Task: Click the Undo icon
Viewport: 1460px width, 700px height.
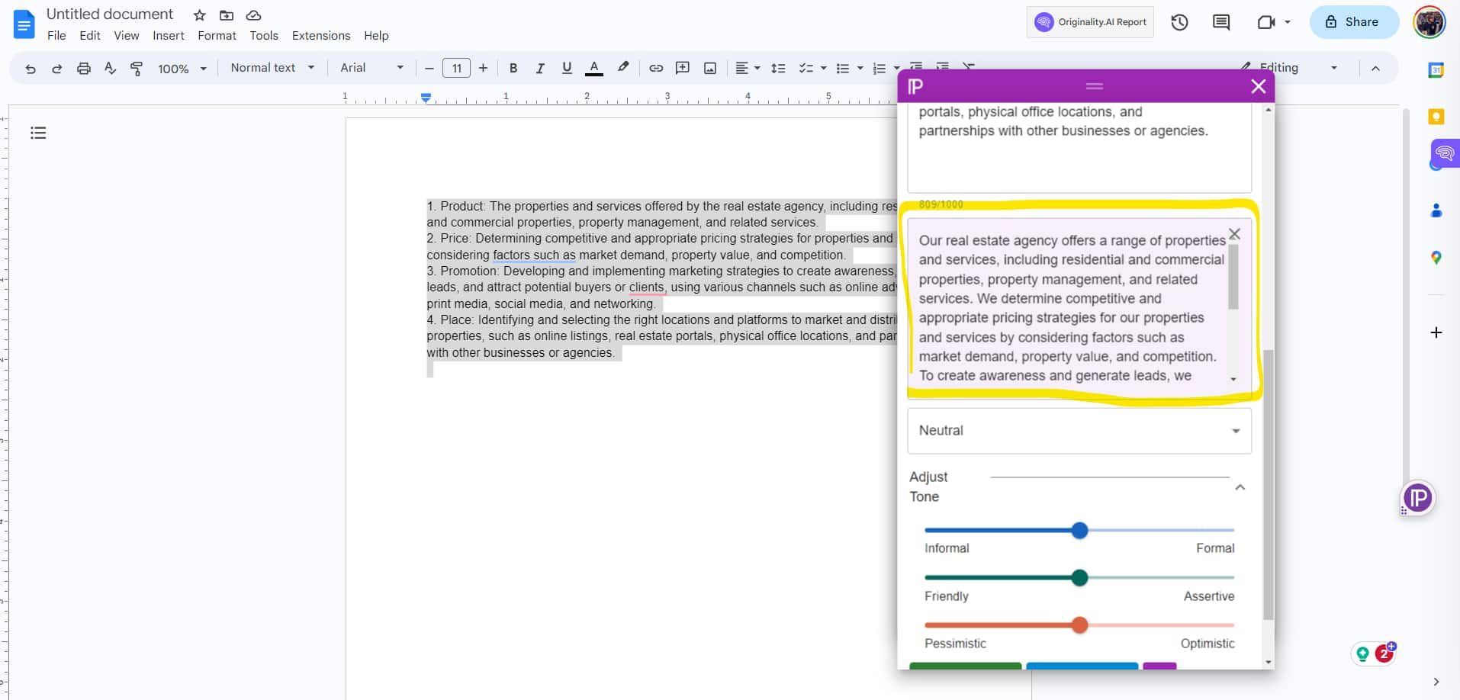Action: pyautogui.click(x=30, y=68)
